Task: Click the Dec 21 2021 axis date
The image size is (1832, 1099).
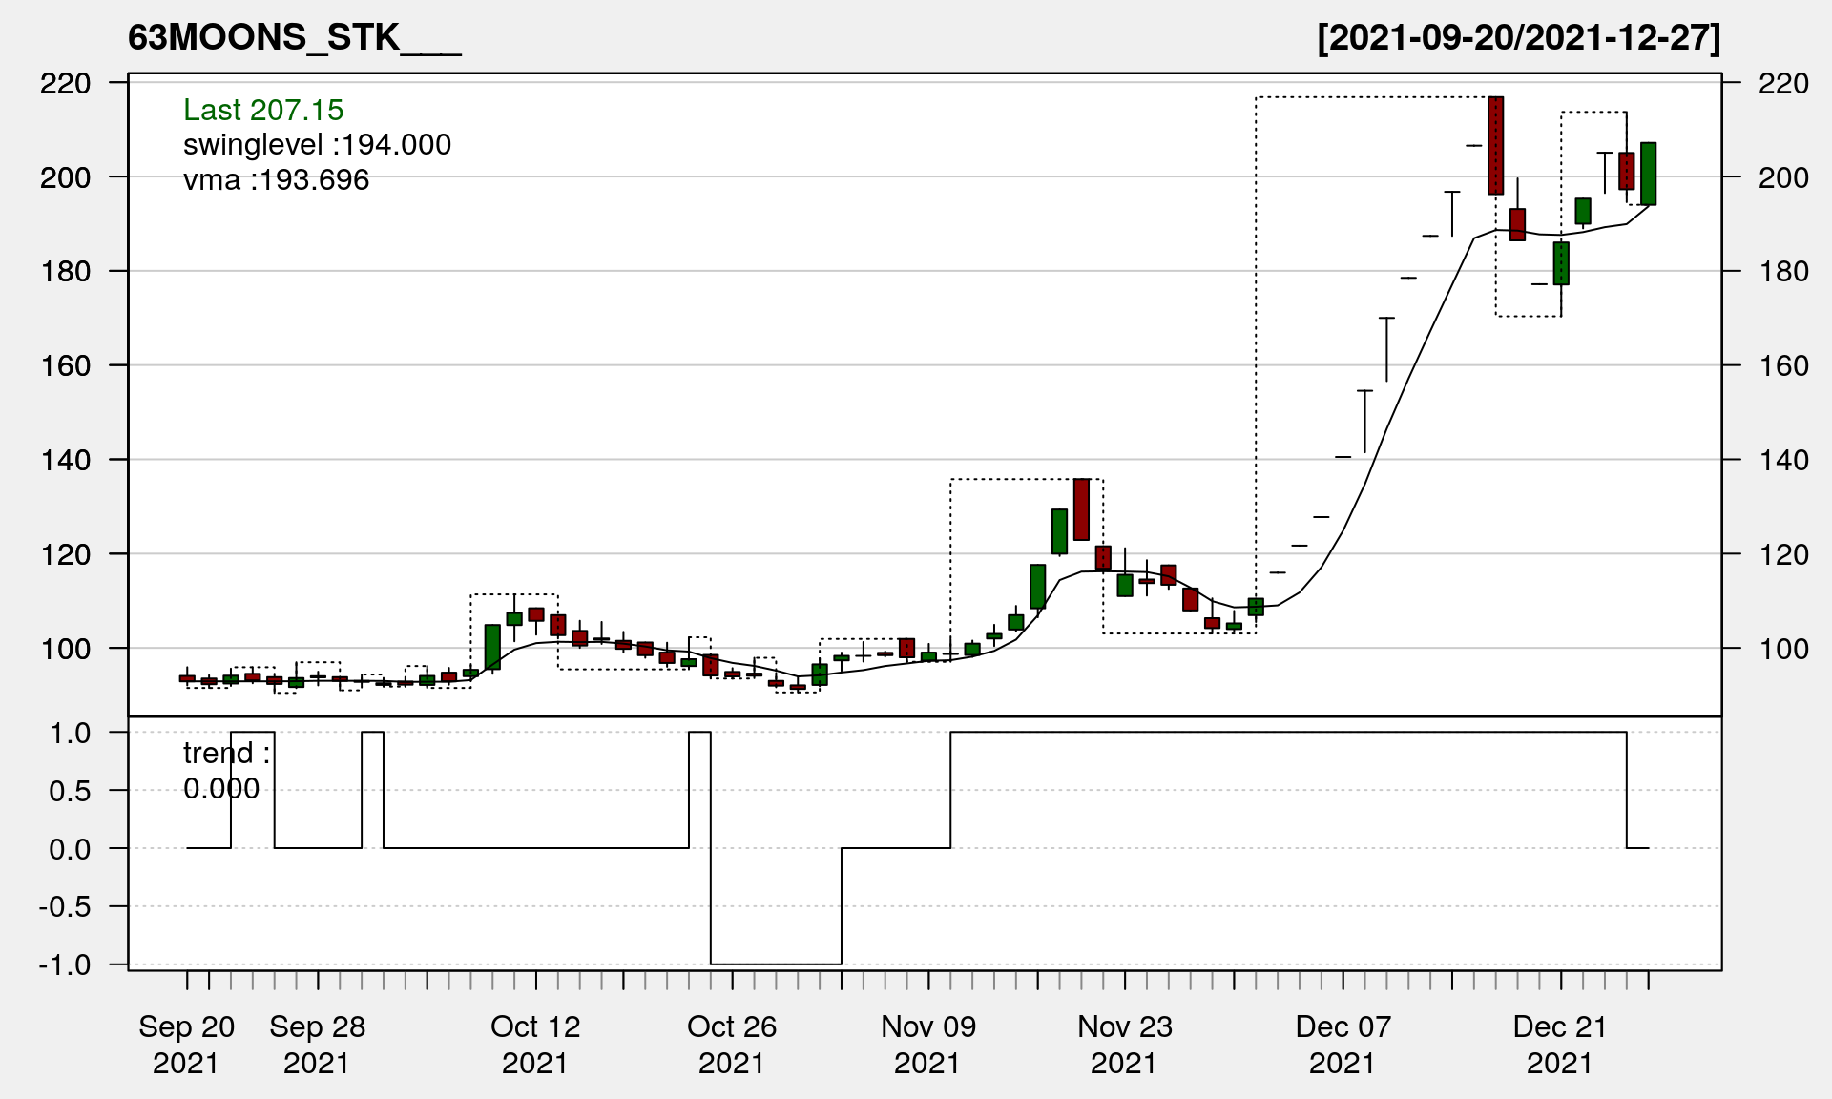Action: (x=1560, y=1044)
